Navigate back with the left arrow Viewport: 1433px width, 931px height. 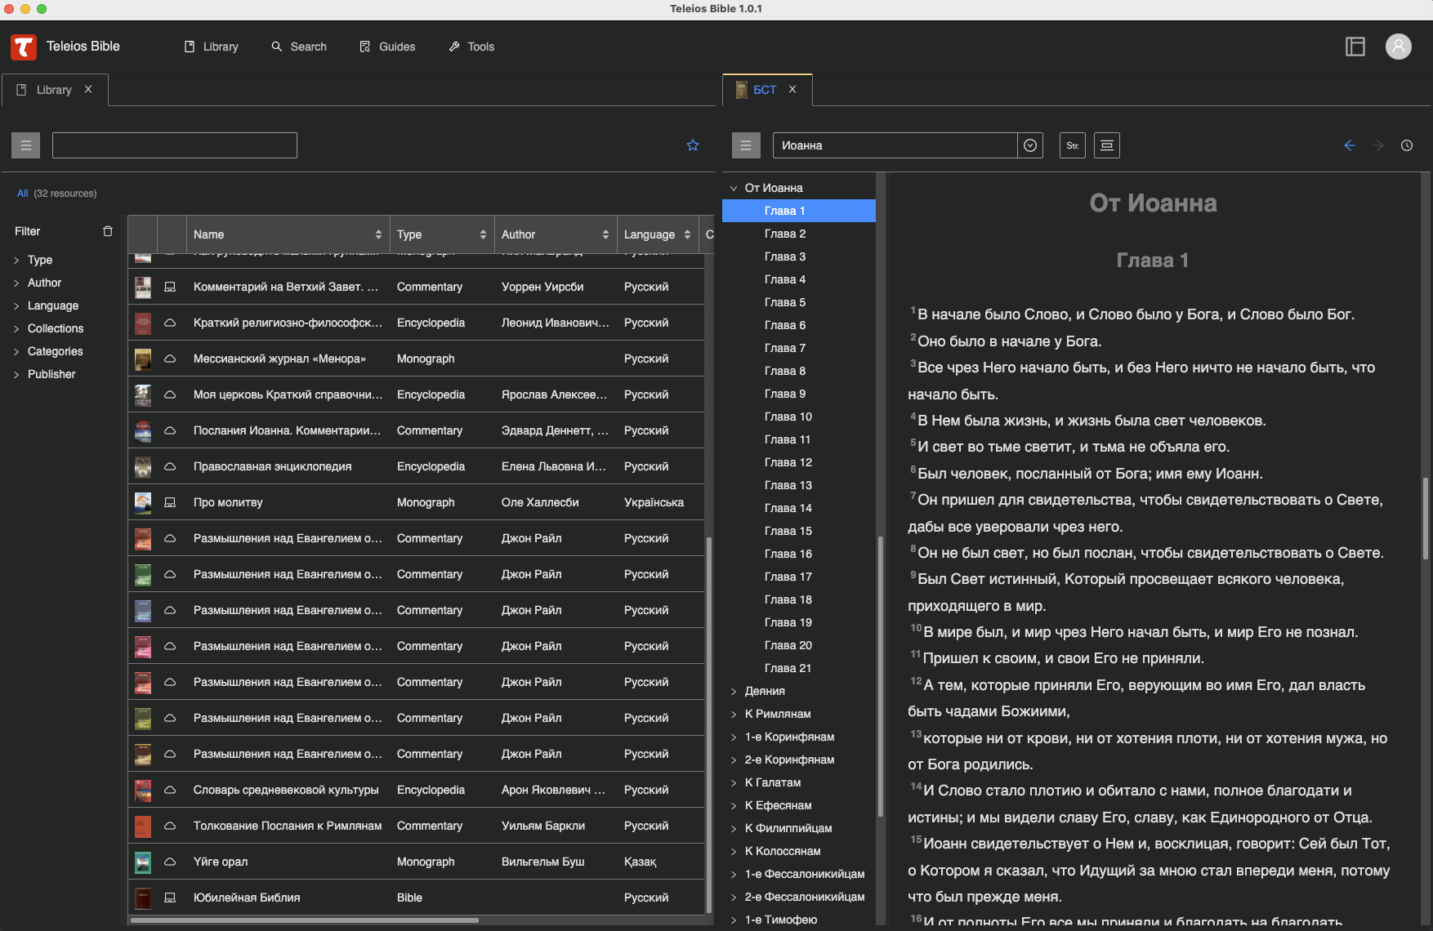1349,145
